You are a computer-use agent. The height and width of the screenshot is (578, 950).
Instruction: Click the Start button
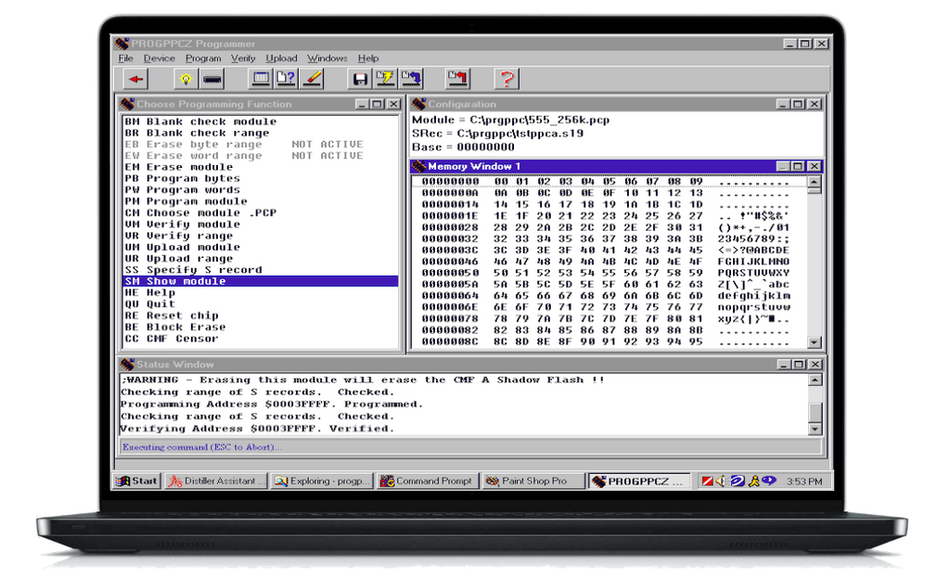tap(135, 481)
